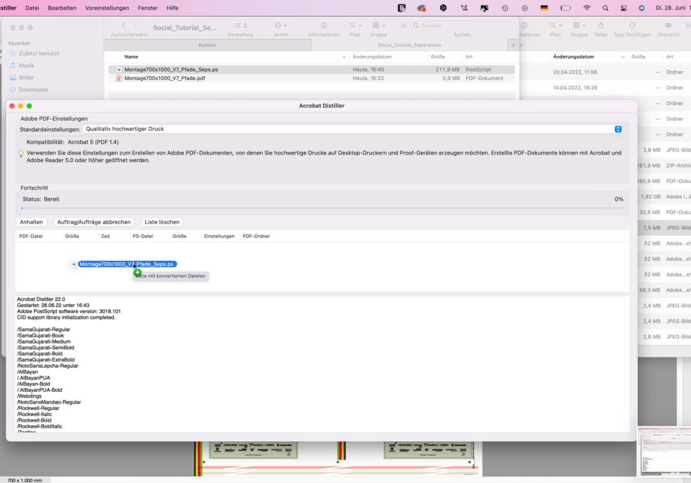Screen dimensions: 691x483
Task: Open Zuletzt benutzt in Finder sidebar
Action: click(39, 53)
